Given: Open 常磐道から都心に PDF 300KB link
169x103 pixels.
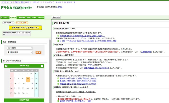Looking at the screenshot, I should point(78,84).
